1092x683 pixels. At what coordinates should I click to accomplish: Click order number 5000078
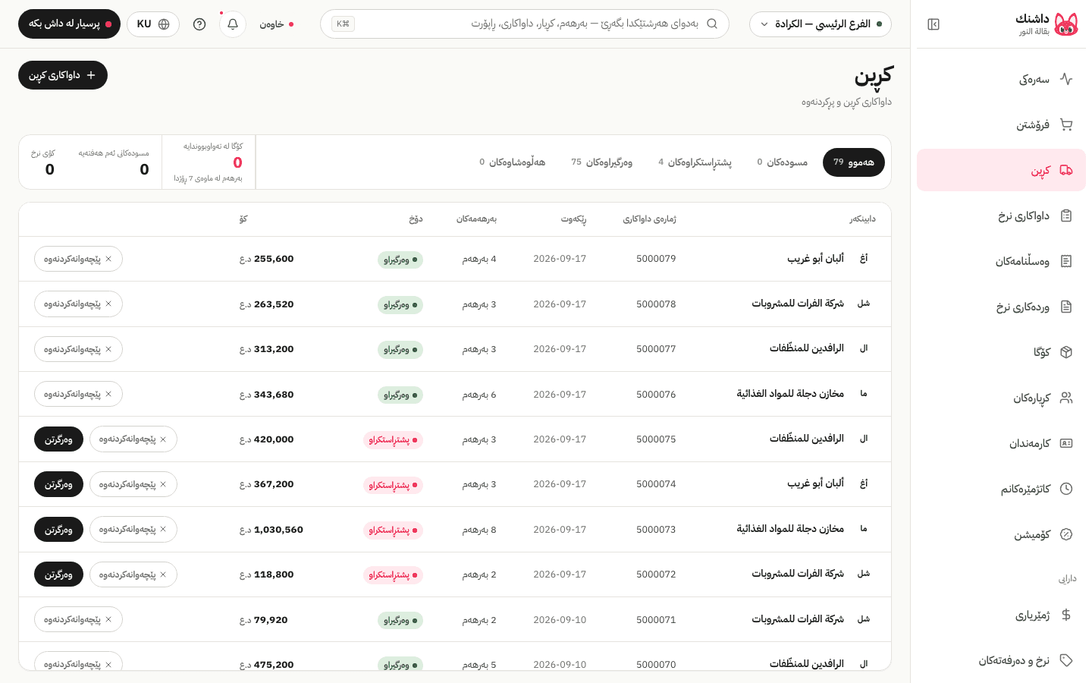(656, 304)
